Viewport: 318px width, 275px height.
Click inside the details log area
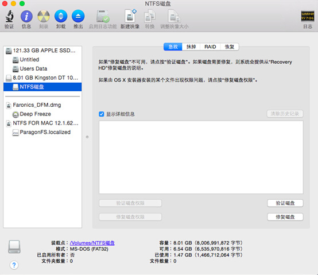[201, 157]
